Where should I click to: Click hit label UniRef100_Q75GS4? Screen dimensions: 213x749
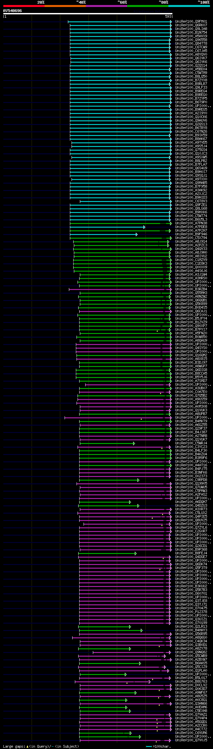[191, 150]
